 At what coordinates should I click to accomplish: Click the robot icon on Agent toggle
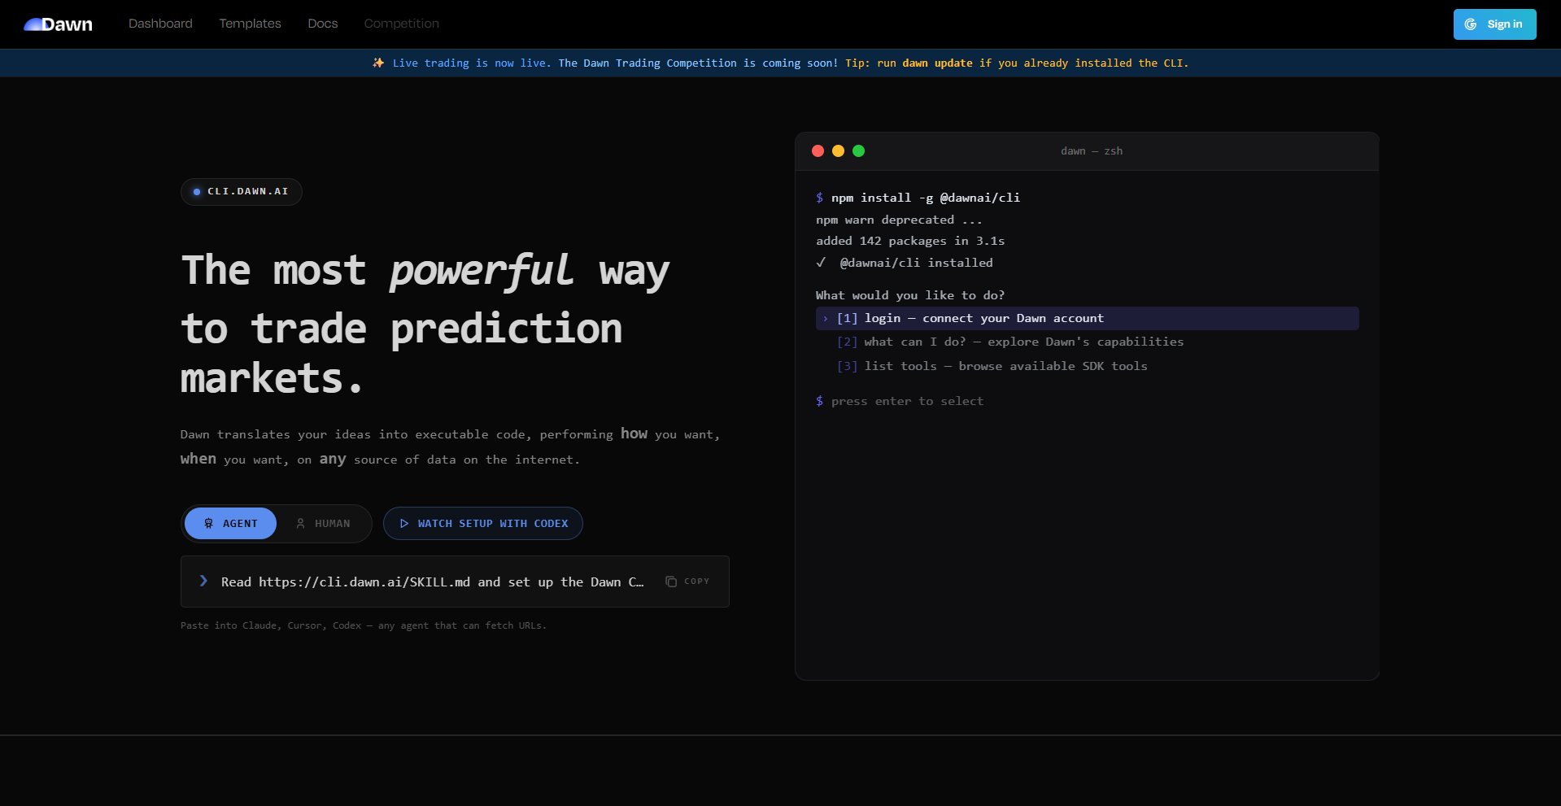pos(208,524)
